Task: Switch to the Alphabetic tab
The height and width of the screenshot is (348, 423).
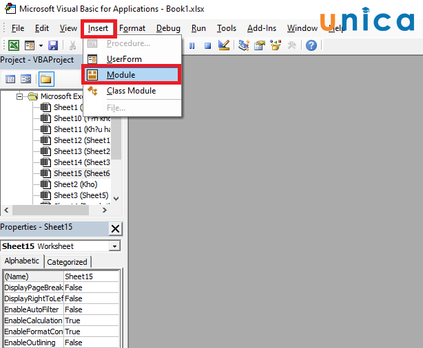Action: (x=21, y=261)
